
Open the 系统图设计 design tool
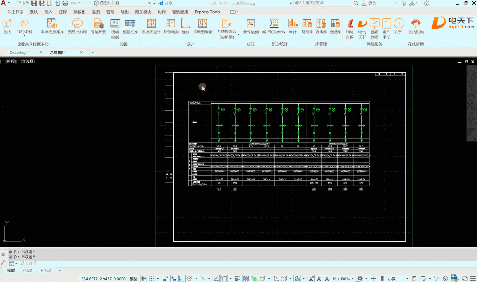pyautogui.click(x=151, y=26)
